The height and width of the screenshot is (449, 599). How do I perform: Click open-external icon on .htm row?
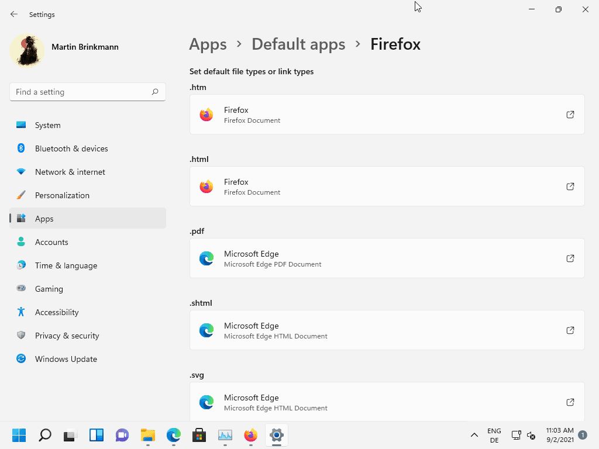[x=570, y=115]
